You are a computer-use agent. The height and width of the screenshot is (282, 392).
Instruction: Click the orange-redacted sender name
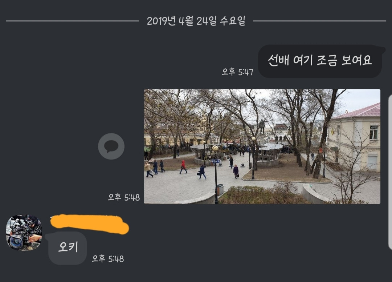90,224
